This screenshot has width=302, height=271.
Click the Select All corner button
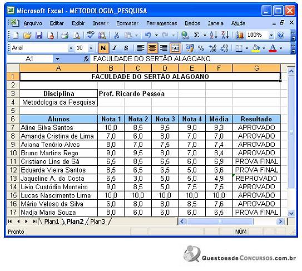click(13, 68)
